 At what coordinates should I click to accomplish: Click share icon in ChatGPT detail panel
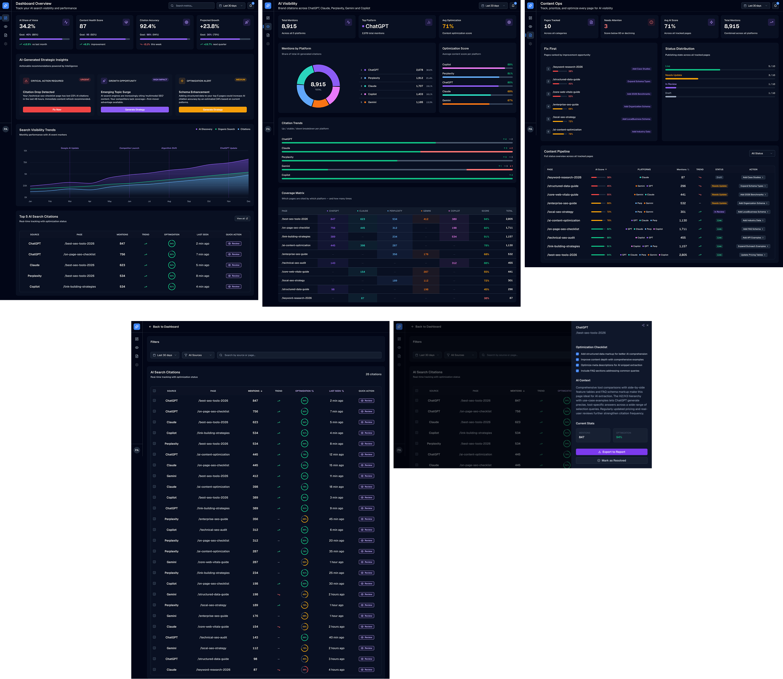click(x=643, y=325)
